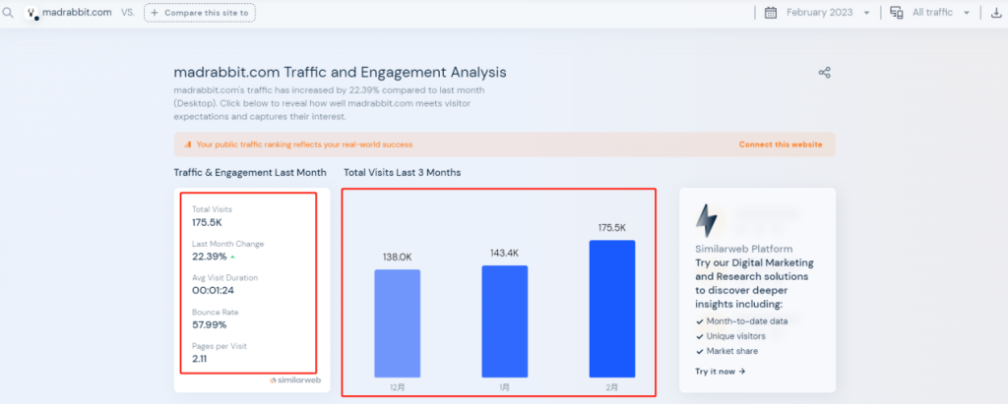Click the madrabbit.com site favicon

31,13
